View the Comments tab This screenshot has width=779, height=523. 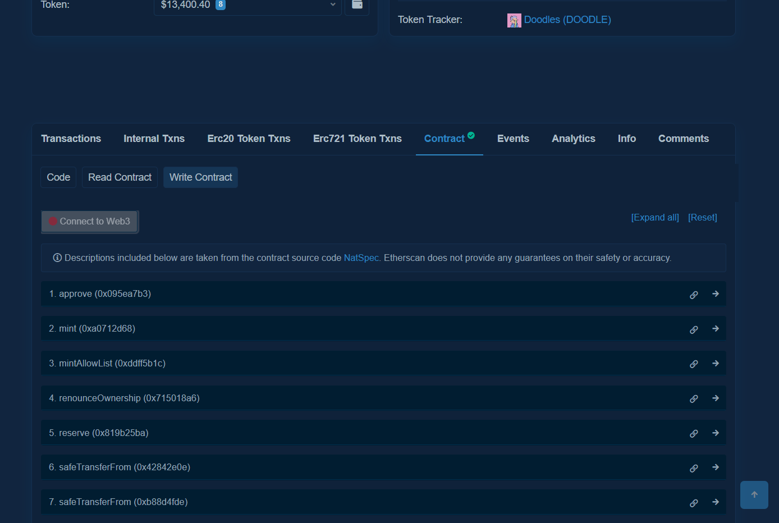[x=683, y=139]
